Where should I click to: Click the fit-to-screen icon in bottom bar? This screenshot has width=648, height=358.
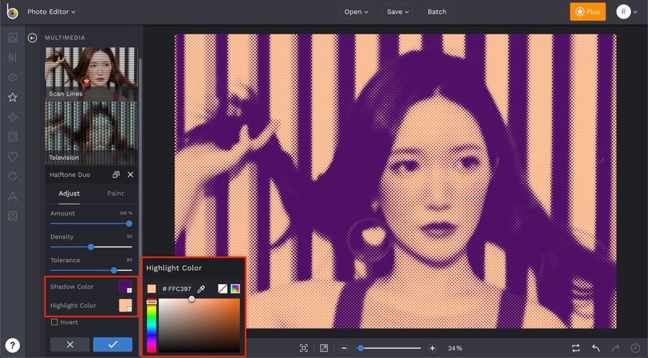(303, 348)
